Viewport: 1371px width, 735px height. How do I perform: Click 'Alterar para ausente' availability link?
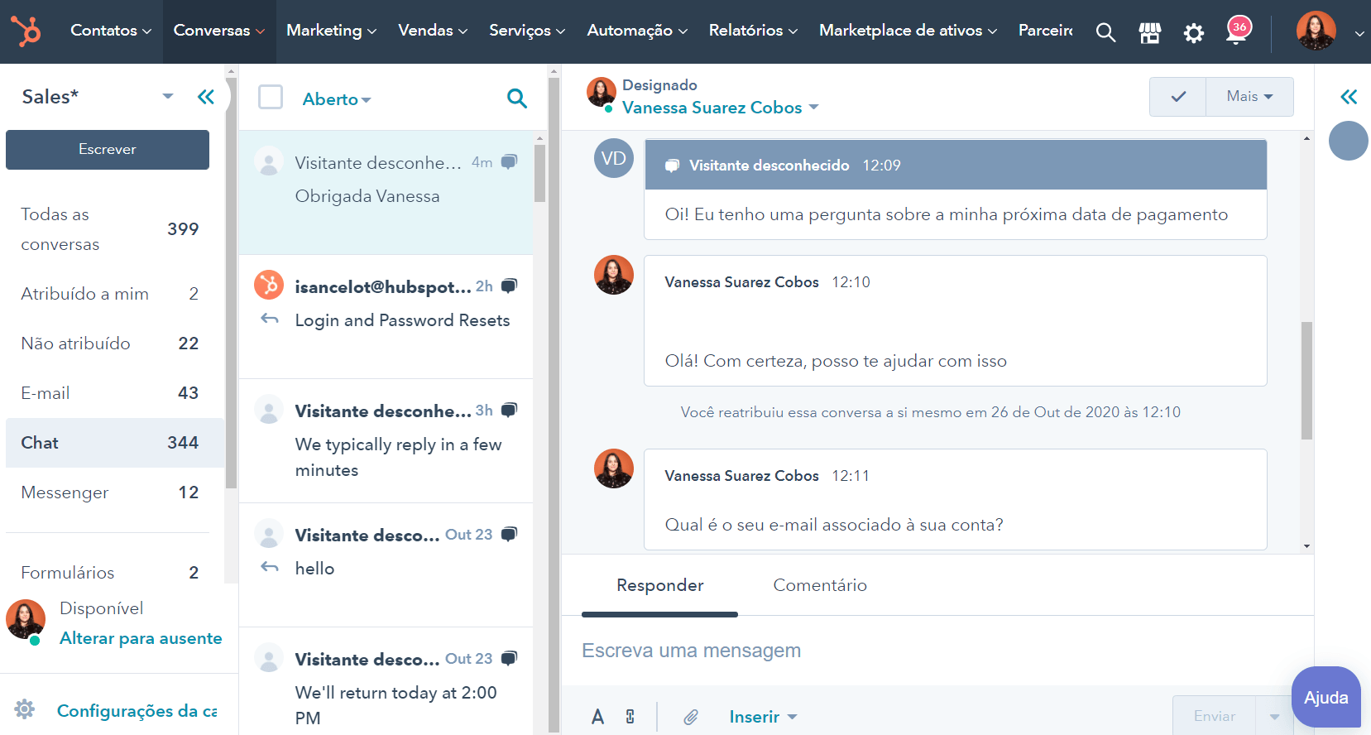[141, 638]
